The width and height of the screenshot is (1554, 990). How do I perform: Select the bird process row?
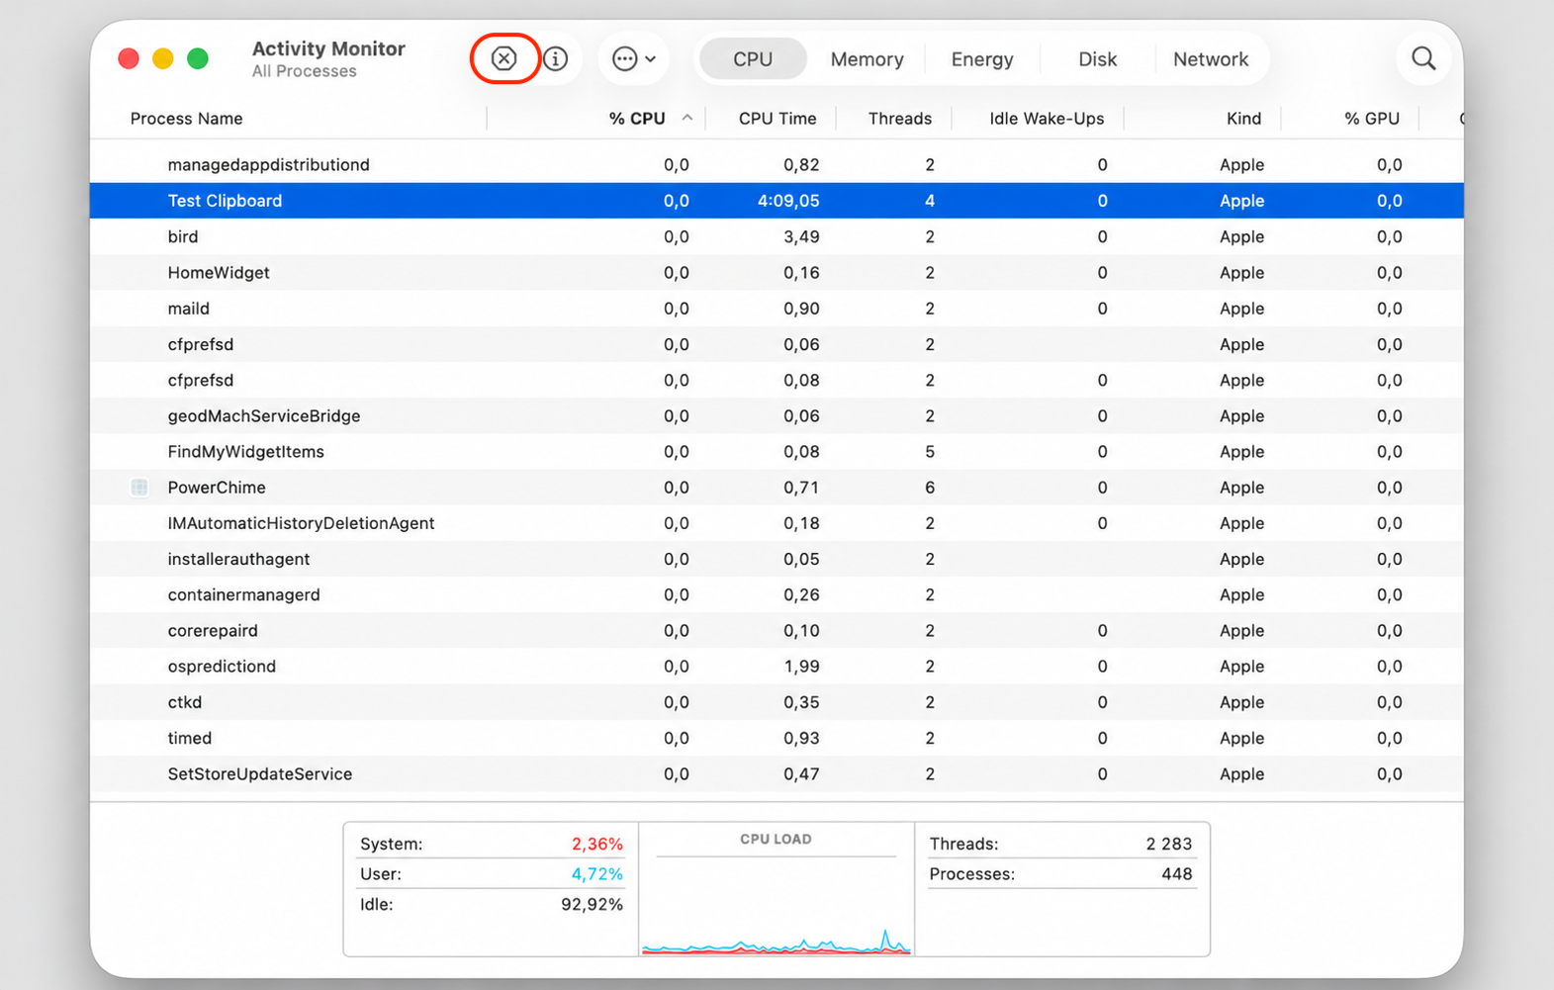point(777,236)
